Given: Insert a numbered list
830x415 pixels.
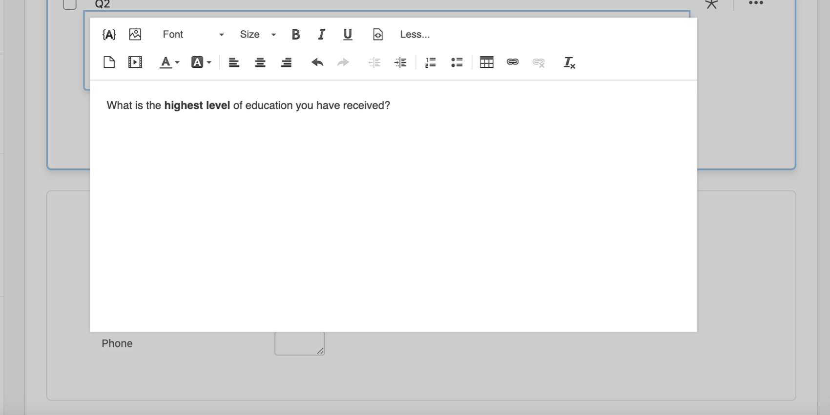Looking at the screenshot, I should coord(431,62).
